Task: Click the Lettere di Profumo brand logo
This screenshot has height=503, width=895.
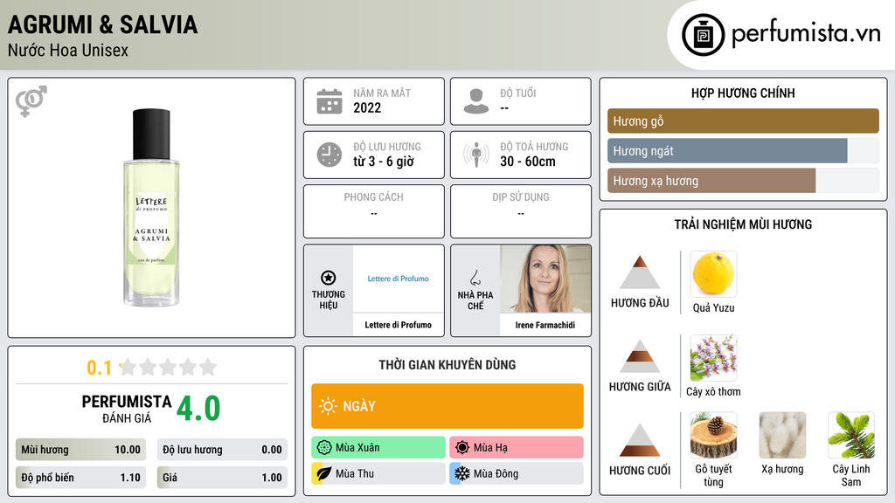Action: [398, 279]
